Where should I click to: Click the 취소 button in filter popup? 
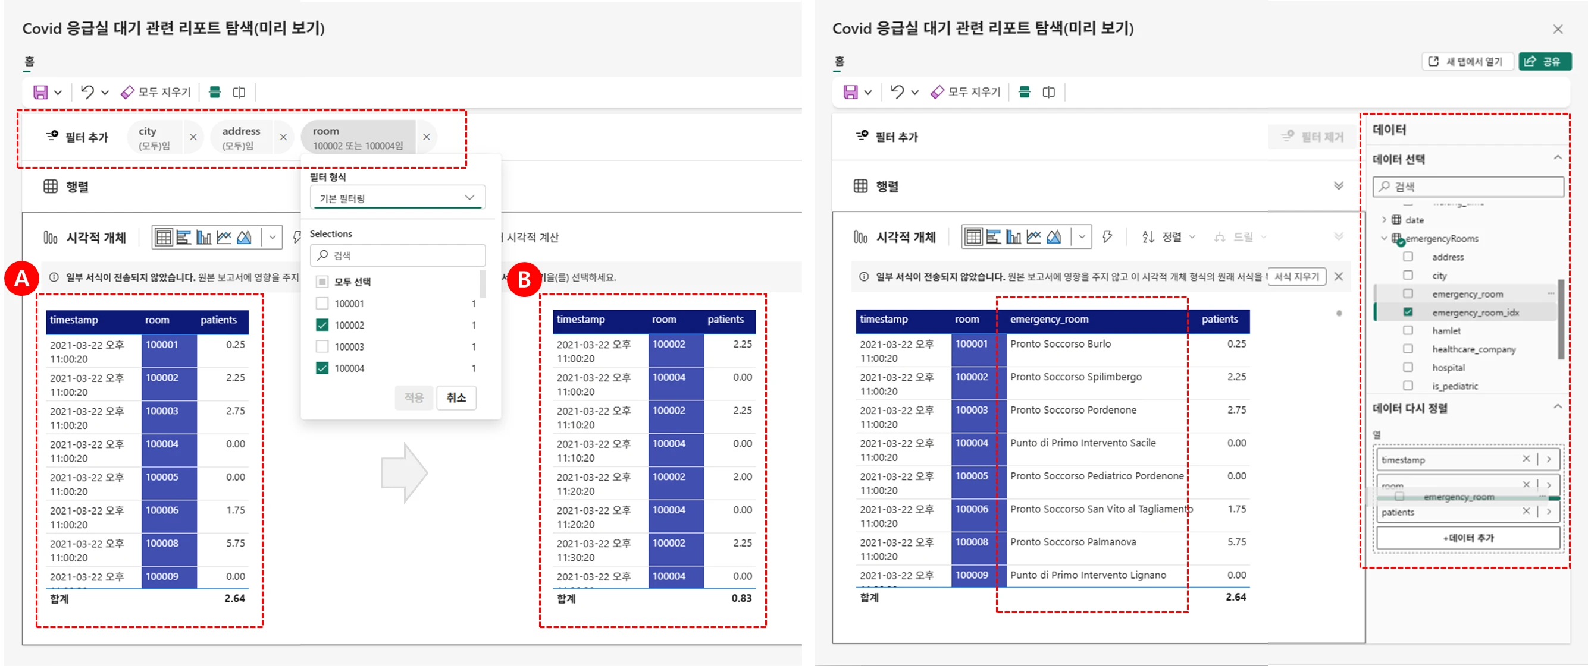tap(456, 397)
